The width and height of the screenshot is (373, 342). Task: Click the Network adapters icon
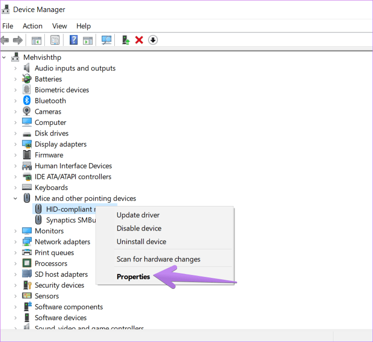[x=27, y=241]
